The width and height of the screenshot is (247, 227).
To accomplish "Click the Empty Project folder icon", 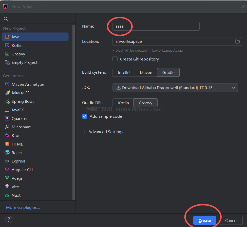I will 7,63.
